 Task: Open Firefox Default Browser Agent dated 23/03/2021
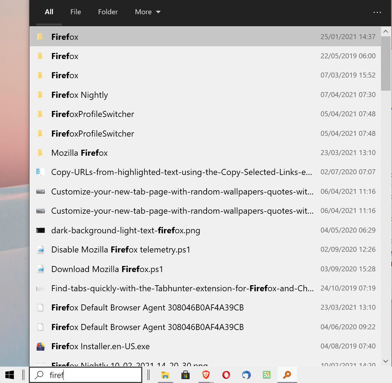pyautogui.click(x=205, y=308)
